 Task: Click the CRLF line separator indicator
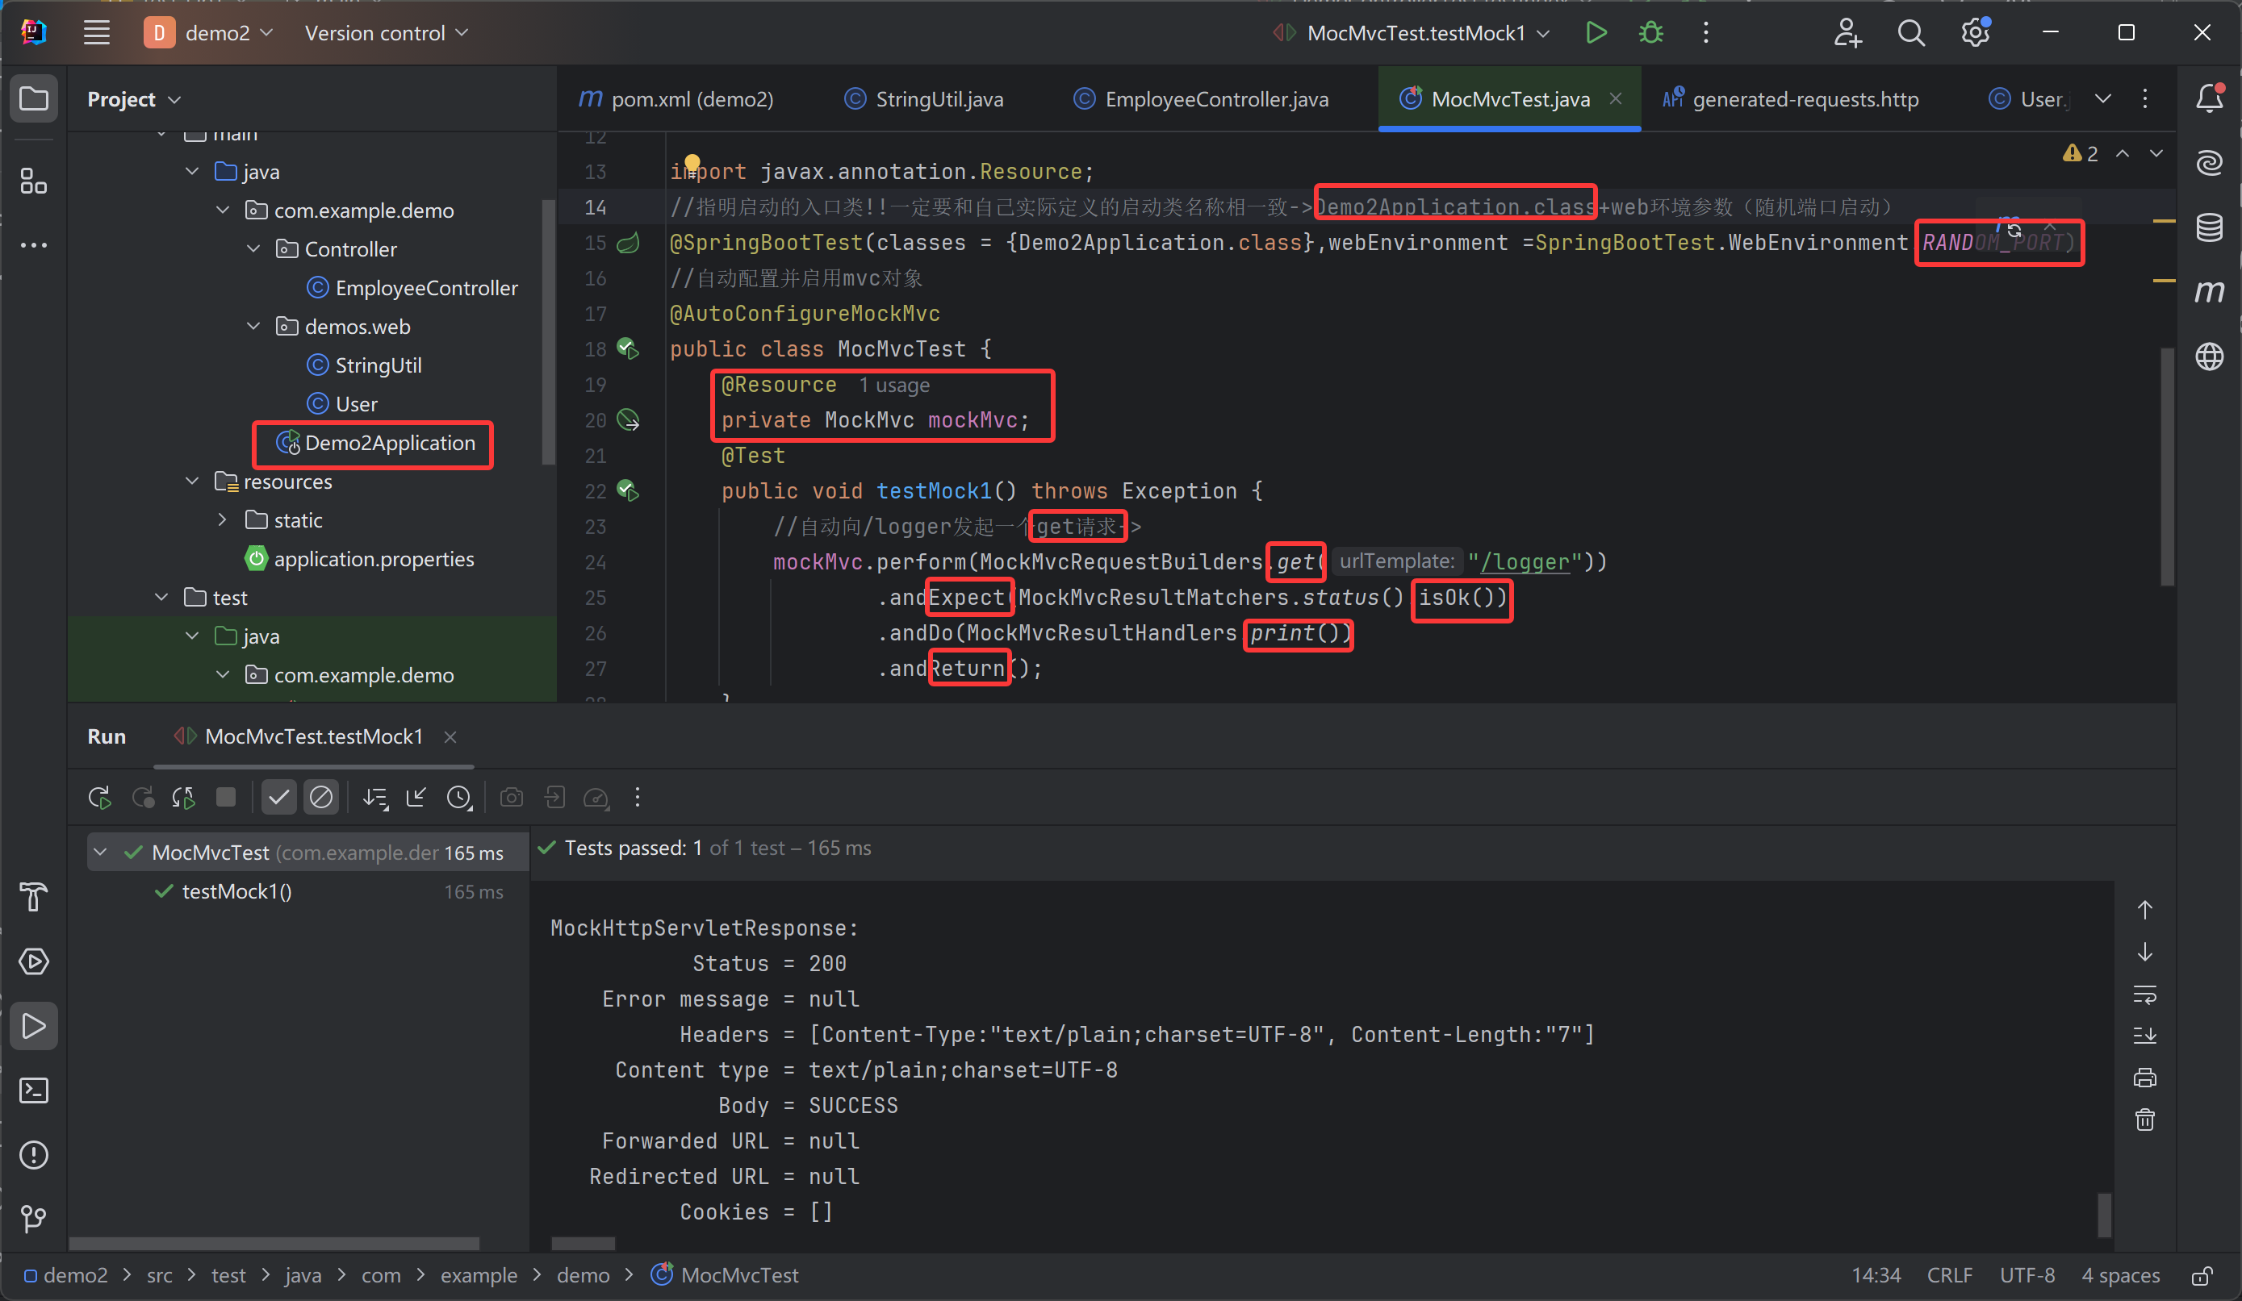tap(1948, 1275)
